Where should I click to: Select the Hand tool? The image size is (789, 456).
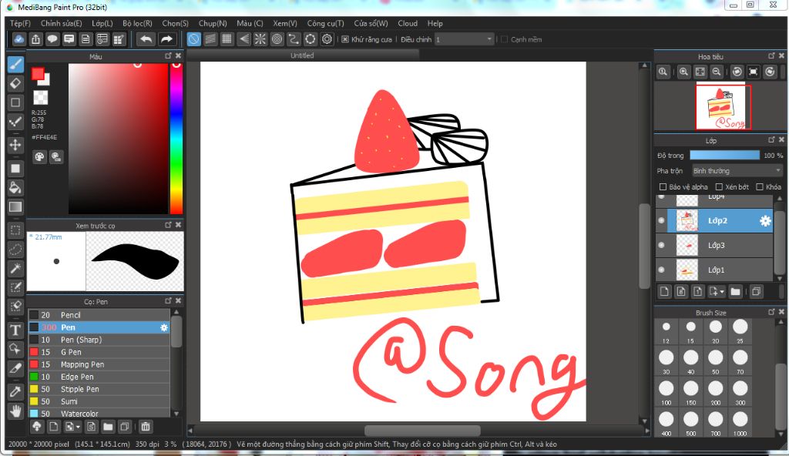(15, 411)
